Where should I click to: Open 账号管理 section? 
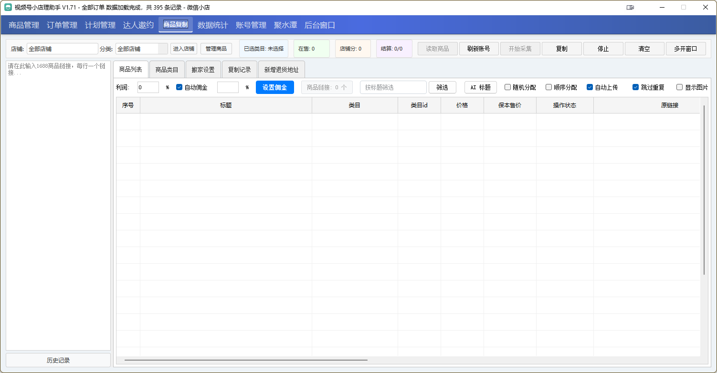tap(251, 25)
